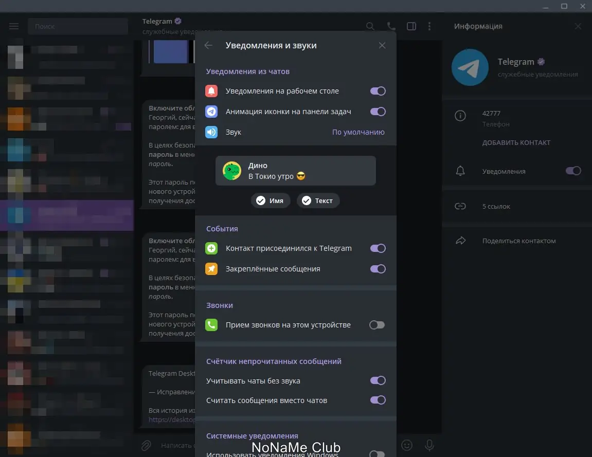Toggle Закреплённые сообщения switch
Viewport: 592px width, 457px height.
tap(378, 269)
